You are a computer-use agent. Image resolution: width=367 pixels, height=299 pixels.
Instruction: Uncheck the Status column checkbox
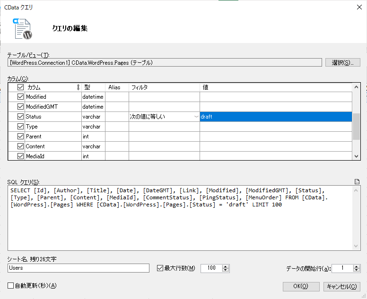[21, 116]
